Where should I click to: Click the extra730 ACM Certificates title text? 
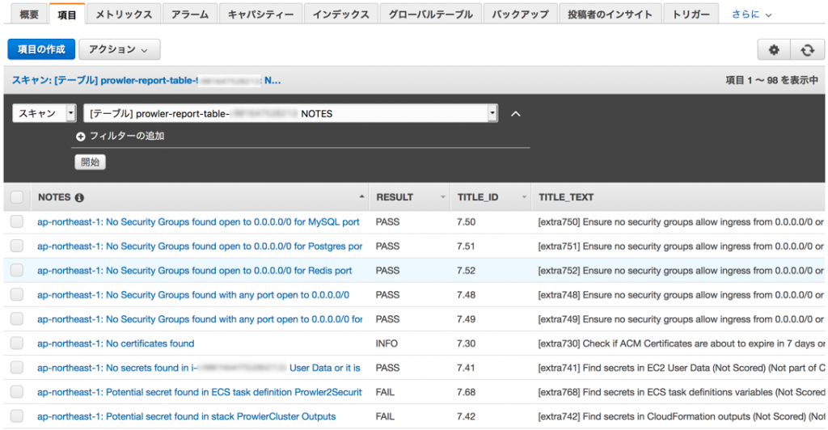pos(681,344)
